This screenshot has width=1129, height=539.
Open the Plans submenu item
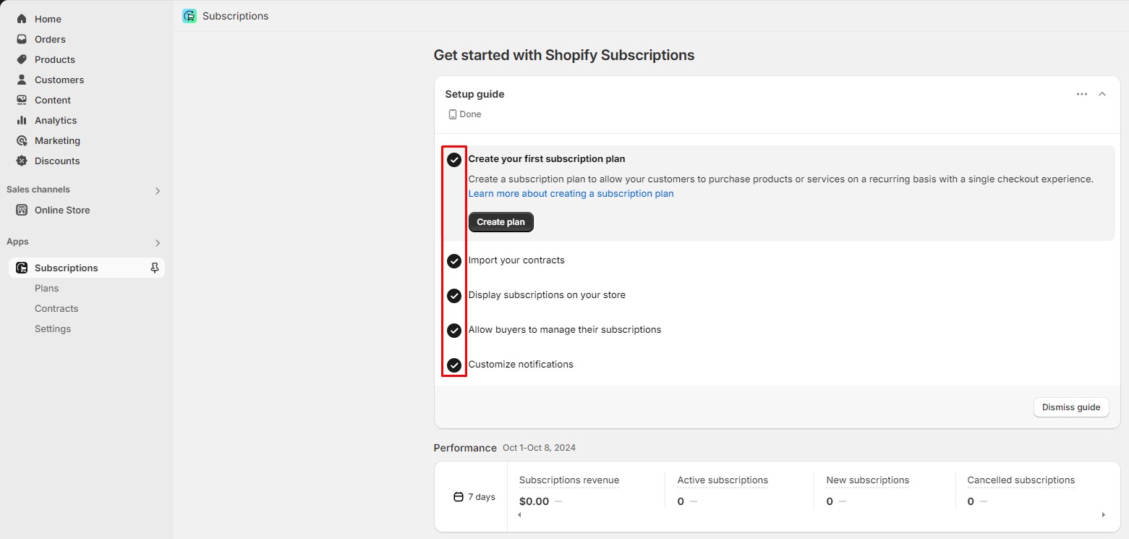pyautogui.click(x=47, y=288)
